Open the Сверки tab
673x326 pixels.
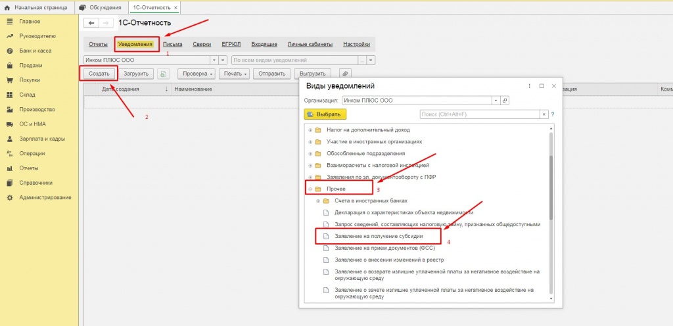[202, 44]
